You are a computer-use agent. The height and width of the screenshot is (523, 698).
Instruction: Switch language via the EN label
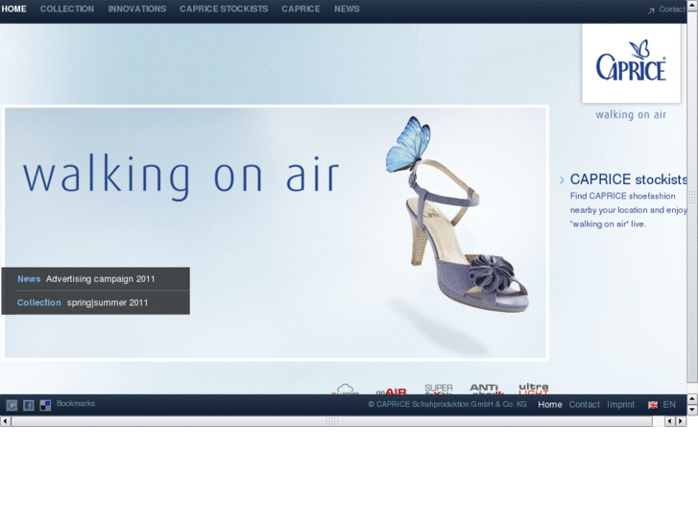[669, 405]
